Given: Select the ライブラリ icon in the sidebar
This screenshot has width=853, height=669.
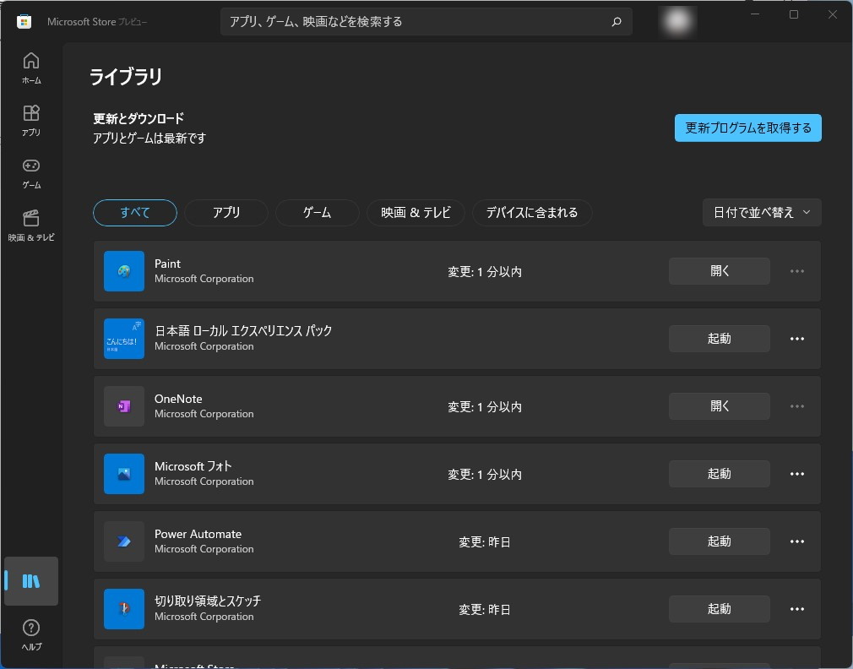Looking at the screenshot, I should (x=30, y=581).
